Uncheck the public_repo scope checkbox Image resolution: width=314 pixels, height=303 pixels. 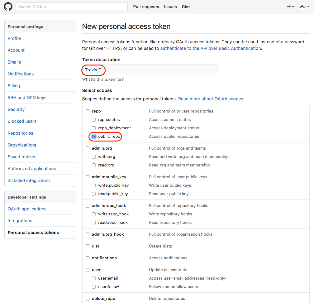tap(94, 137)
